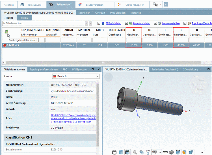Select the wireframe display mode cylinder icon
212x155 pixels.
(114, 152)
